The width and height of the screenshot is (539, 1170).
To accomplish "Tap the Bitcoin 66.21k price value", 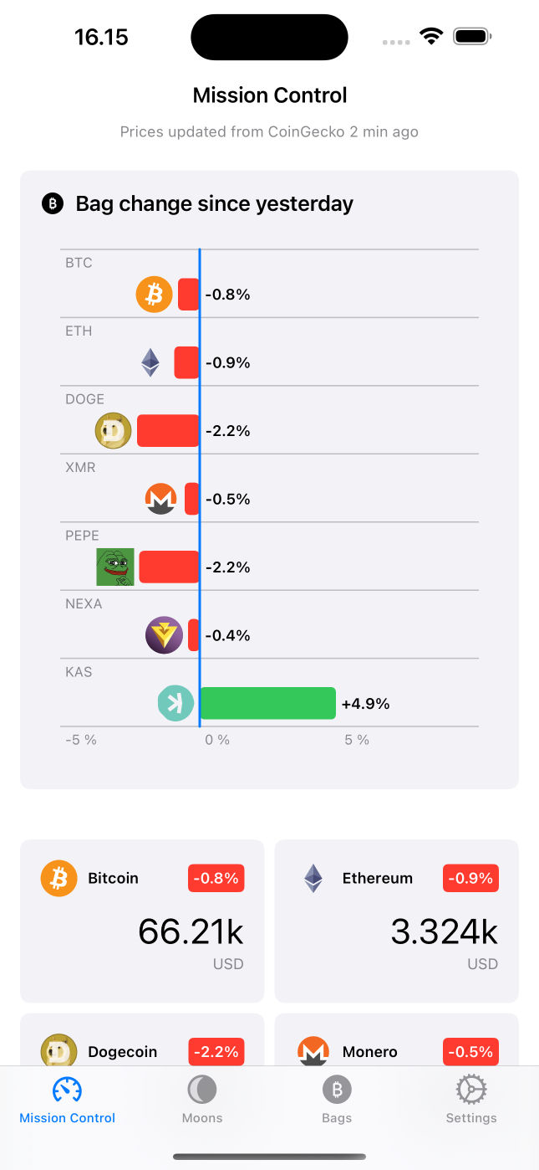I will (191, 931).
